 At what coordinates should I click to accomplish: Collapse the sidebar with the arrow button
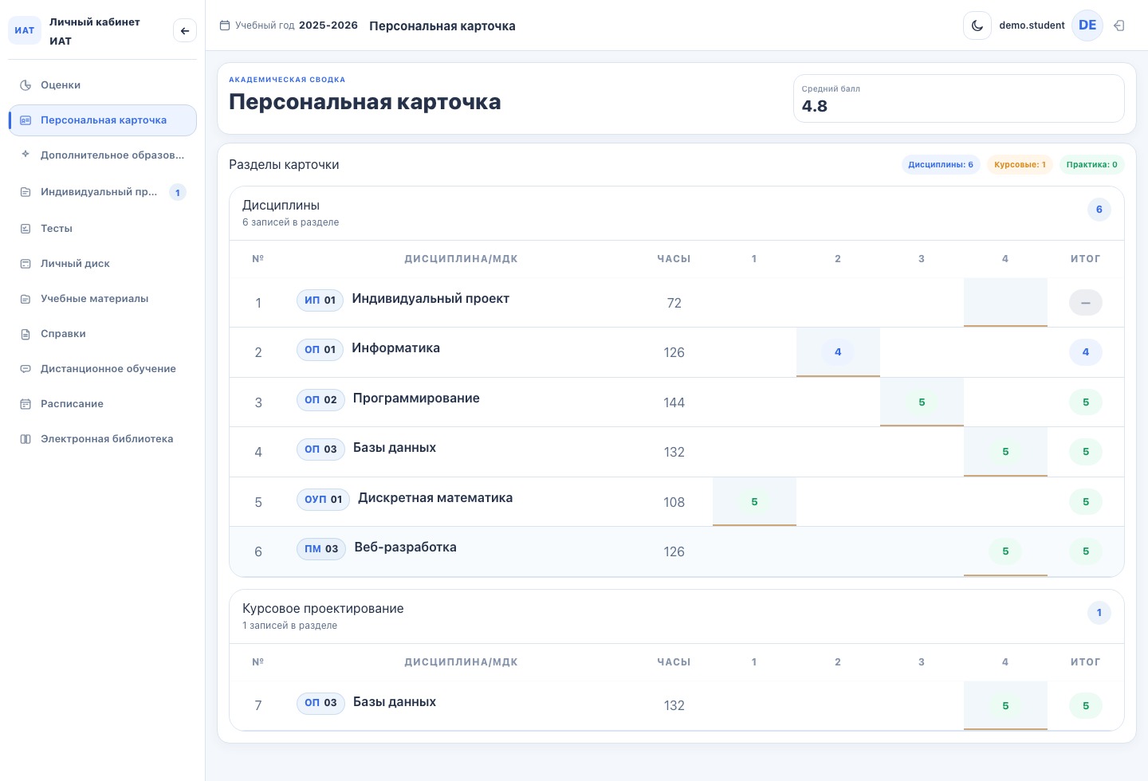(x=185, y=31)
